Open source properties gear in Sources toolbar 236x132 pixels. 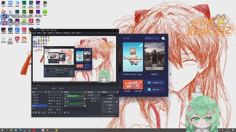pos(55,112)
